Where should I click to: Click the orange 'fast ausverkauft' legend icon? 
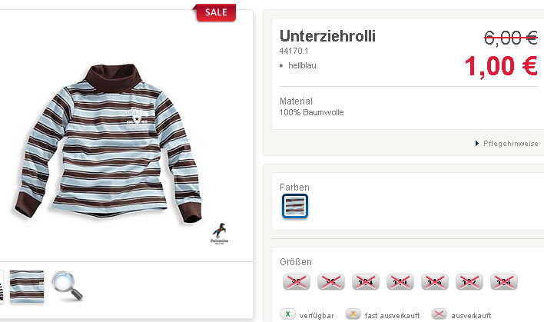tap(353, 314)
